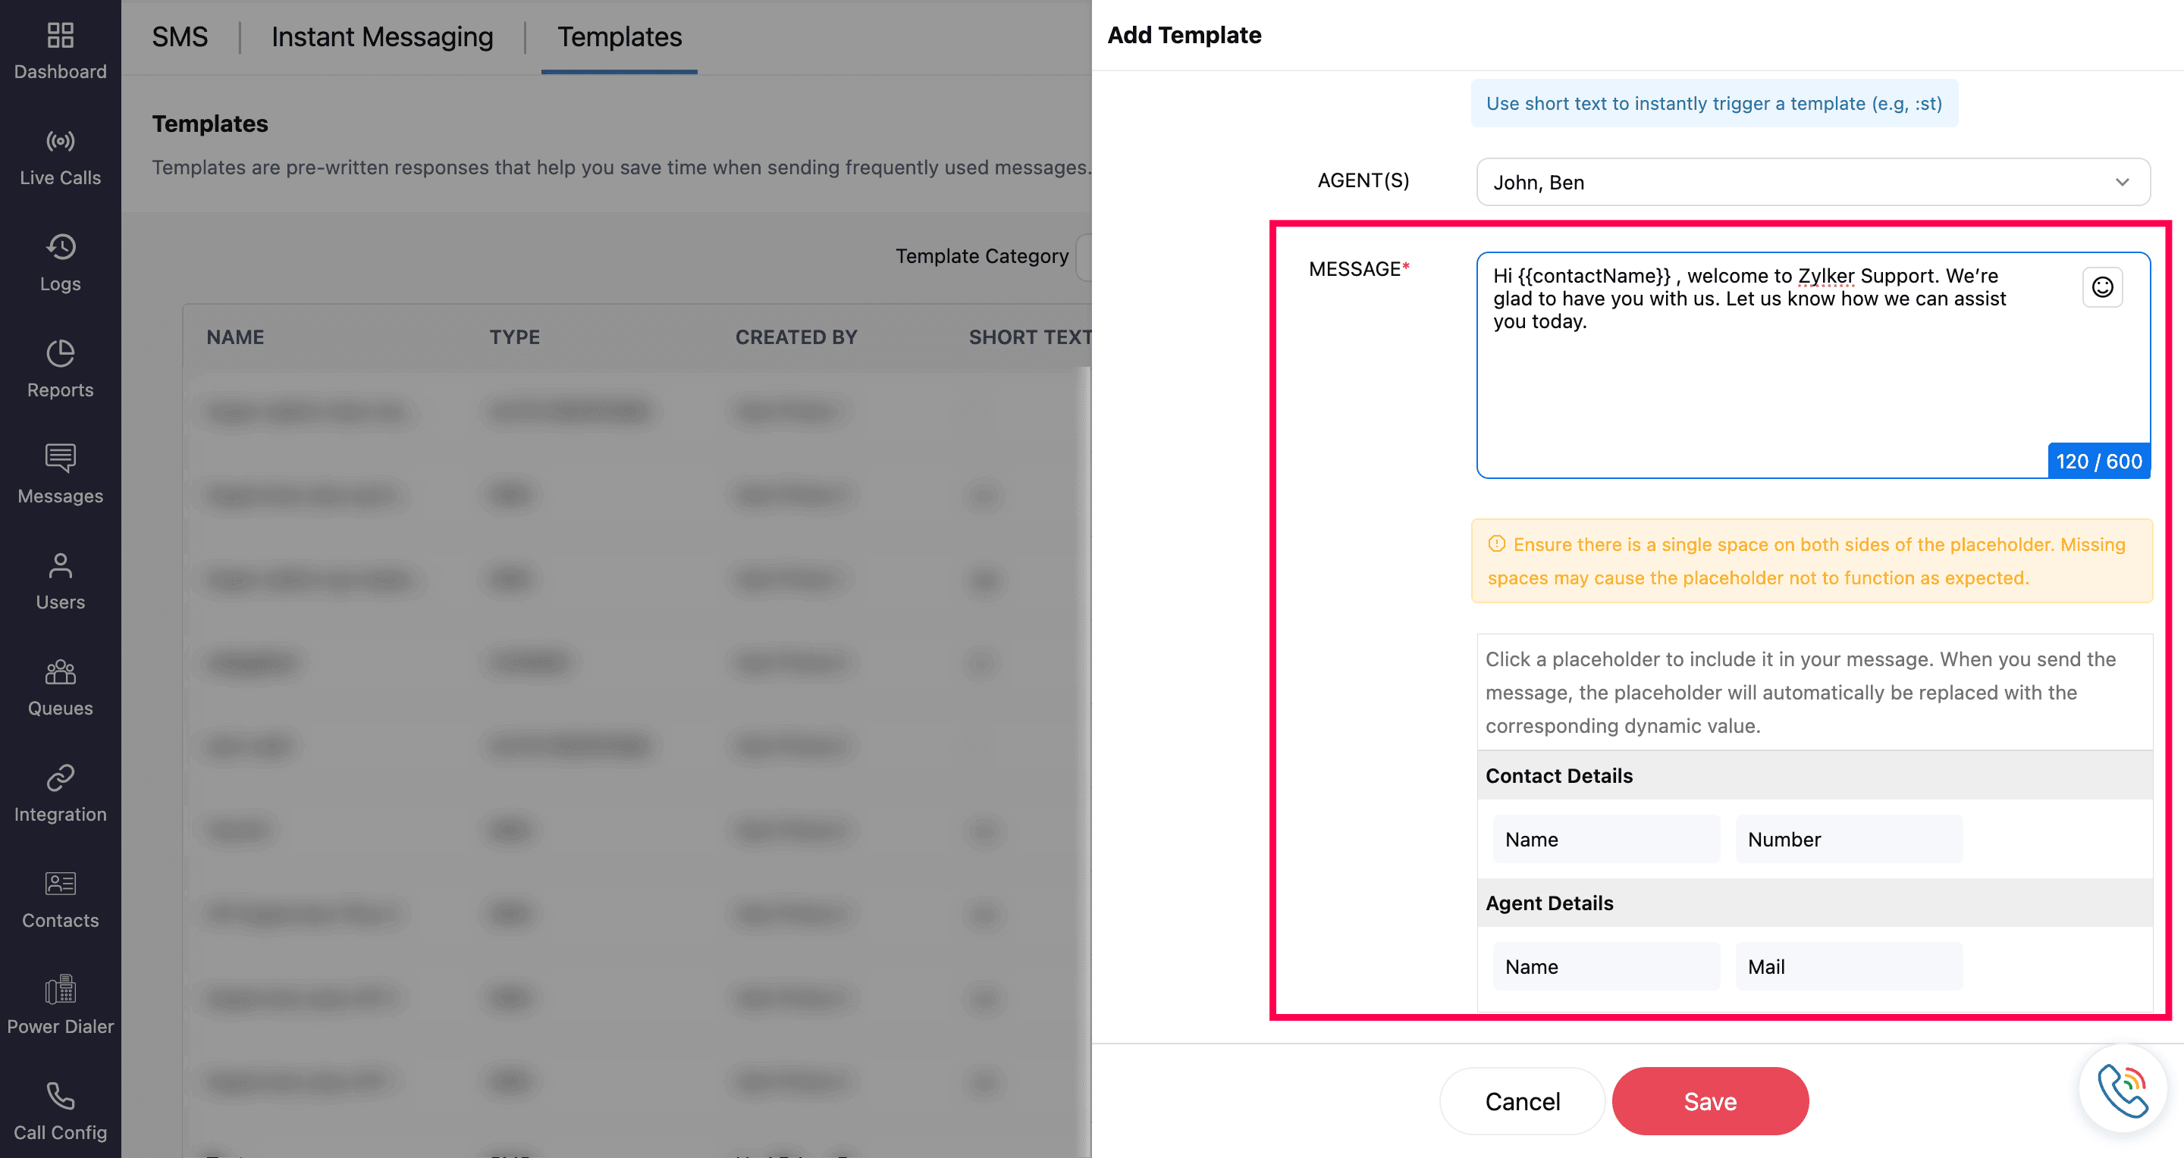The width and height of the screenshot is (2184, 1158).
Task: Select the Templates tab
Action: point(619,37)
